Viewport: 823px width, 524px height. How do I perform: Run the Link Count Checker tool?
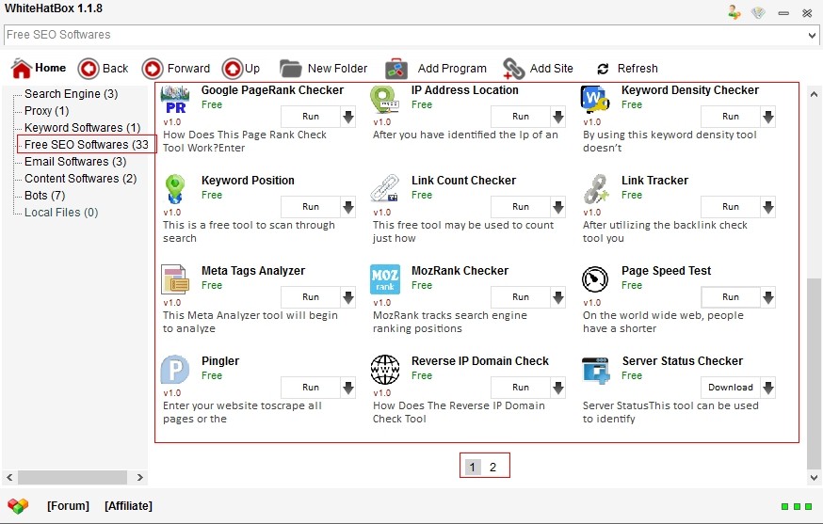click(x=520, y=207)
